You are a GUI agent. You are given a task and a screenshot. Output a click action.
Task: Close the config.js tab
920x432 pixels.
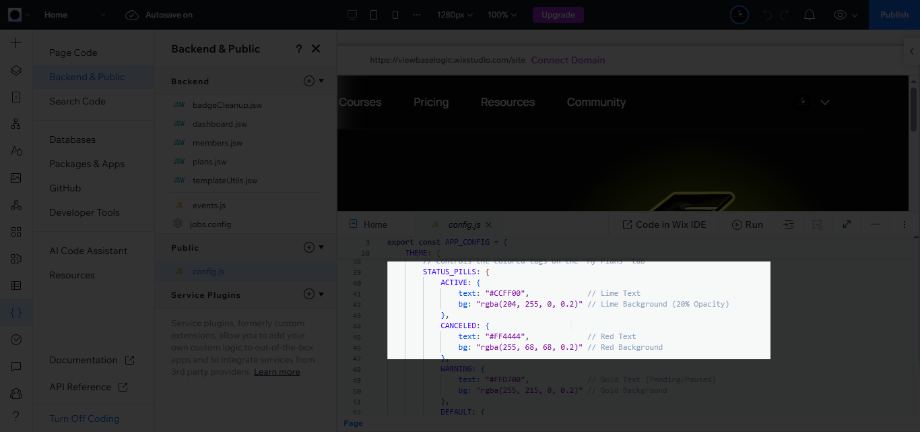coord(489,225)
